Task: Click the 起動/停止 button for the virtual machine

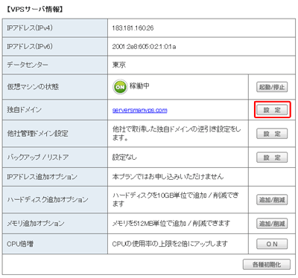Action: tap(272, 87)
